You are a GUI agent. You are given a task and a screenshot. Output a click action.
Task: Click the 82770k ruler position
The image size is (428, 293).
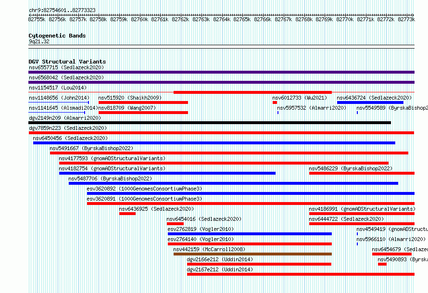[x=345, y=19]
